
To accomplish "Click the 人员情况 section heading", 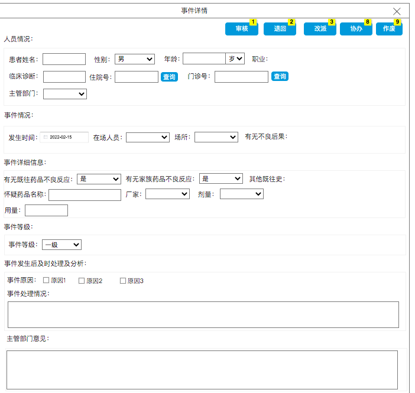I will 18,39.
